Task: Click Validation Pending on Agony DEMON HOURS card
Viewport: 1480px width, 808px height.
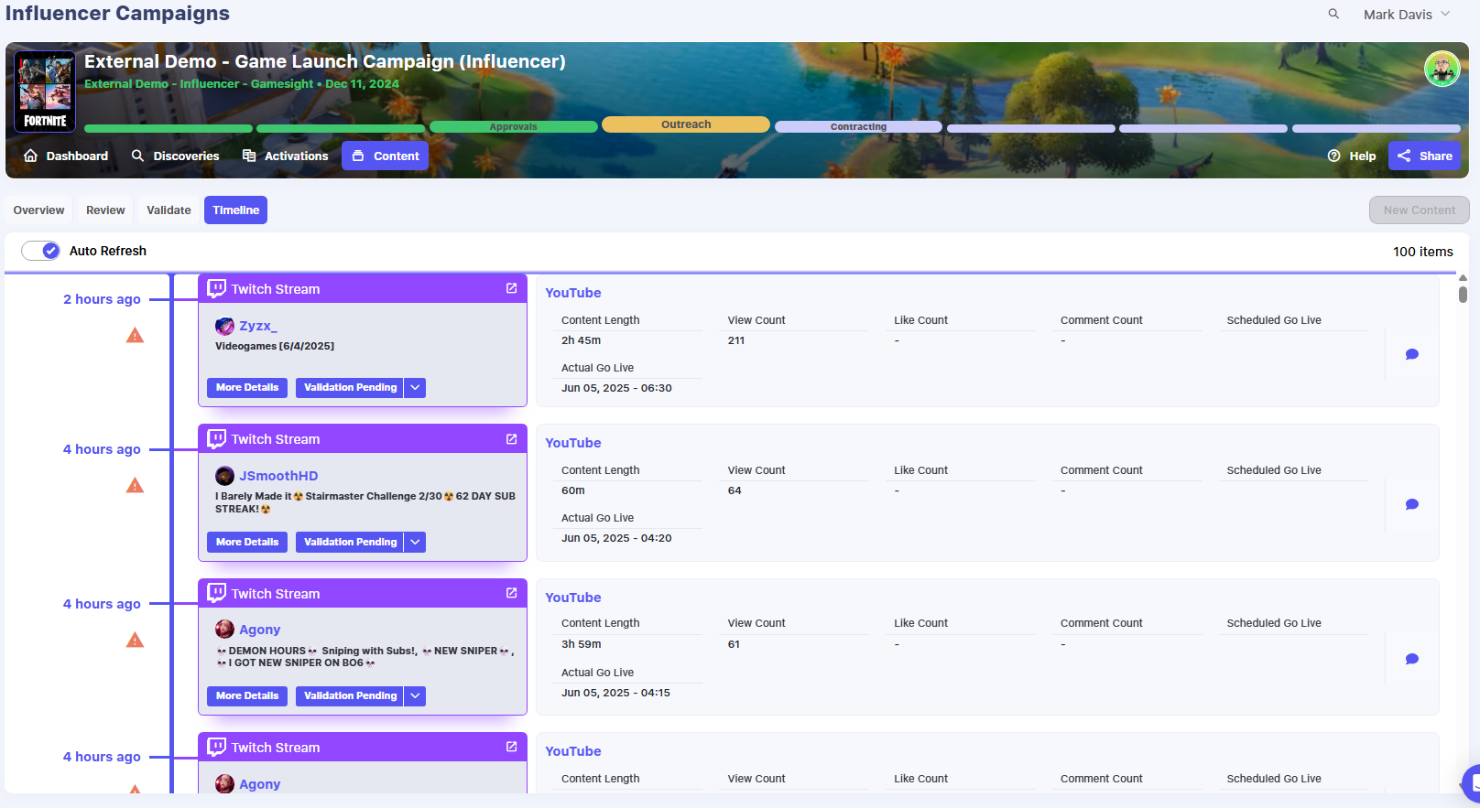Action: point(350,695)
